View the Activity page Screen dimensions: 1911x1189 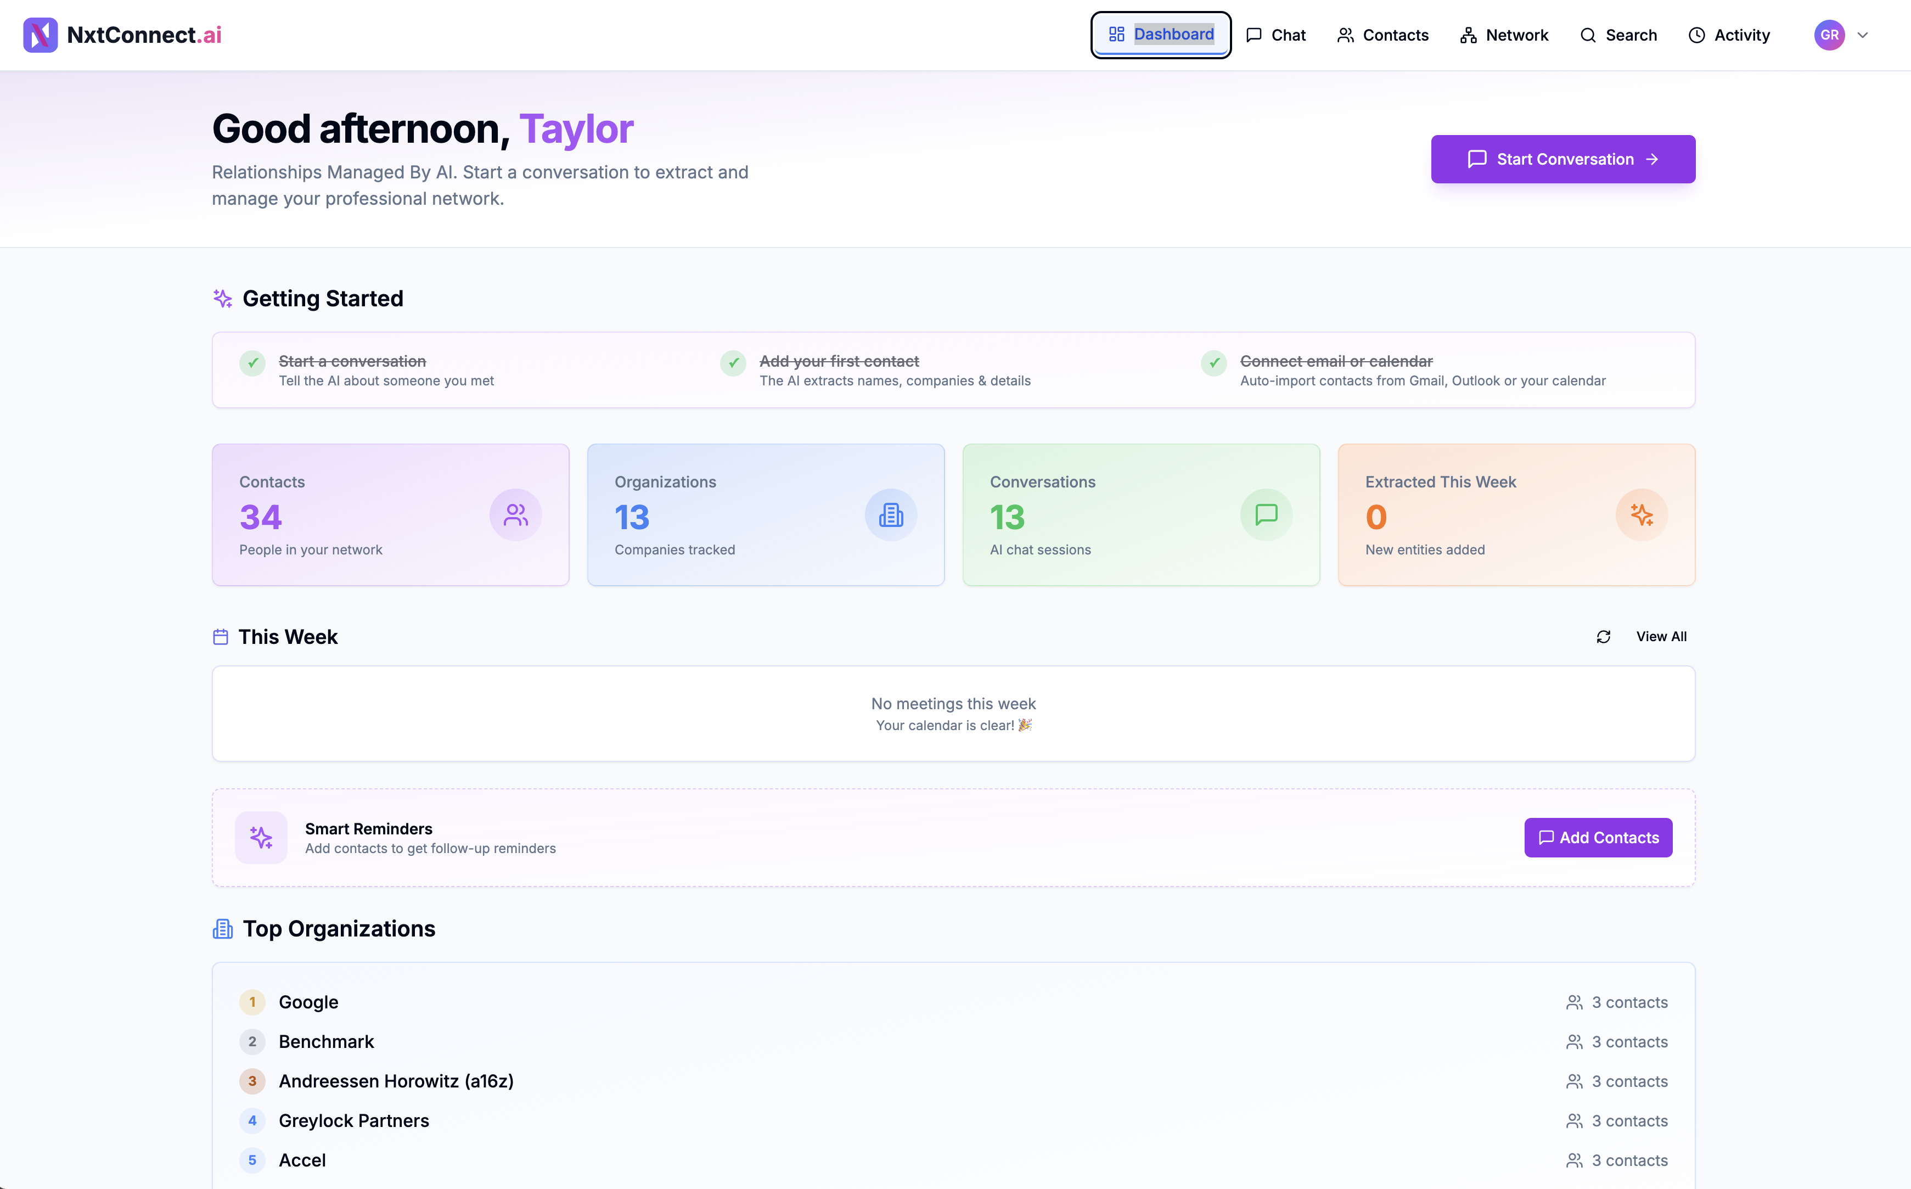[1729, 35]
